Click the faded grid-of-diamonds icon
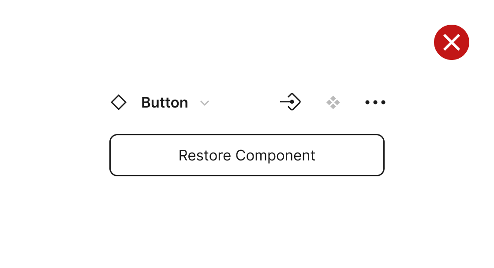The width and height of the screenshot is (494, 268). tap(333, 102)
